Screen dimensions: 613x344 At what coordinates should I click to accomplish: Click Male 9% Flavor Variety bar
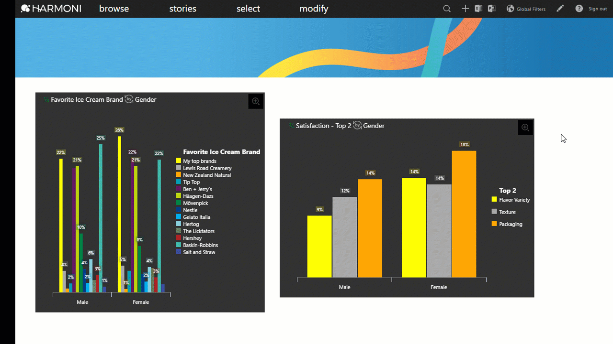click(x=319, y=247)
